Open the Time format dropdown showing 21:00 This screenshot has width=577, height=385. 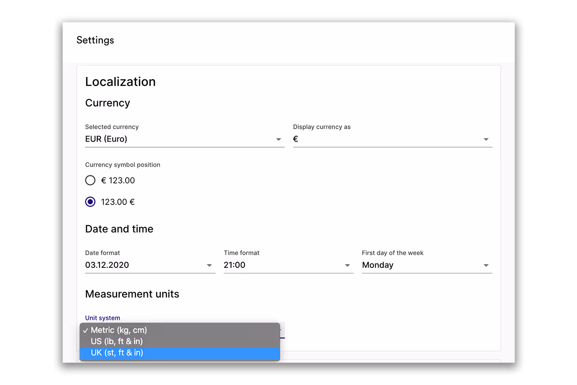(x=288, y=265)
